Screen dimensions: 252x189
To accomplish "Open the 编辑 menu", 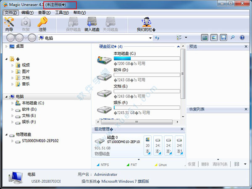I will pos(27,13).
